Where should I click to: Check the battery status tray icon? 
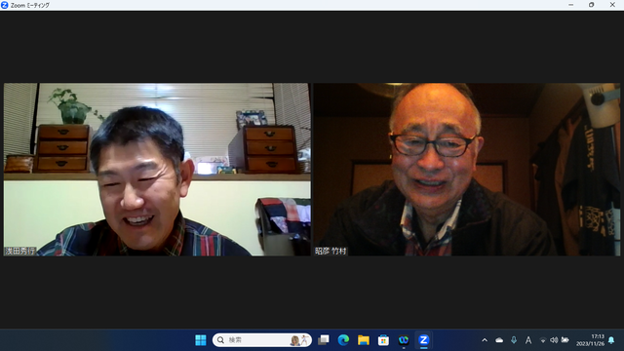click(565, 340)
